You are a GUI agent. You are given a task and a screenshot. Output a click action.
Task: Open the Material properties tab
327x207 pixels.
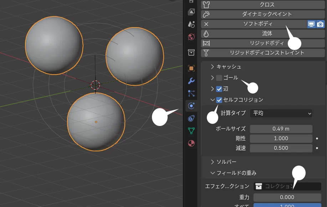191,143
